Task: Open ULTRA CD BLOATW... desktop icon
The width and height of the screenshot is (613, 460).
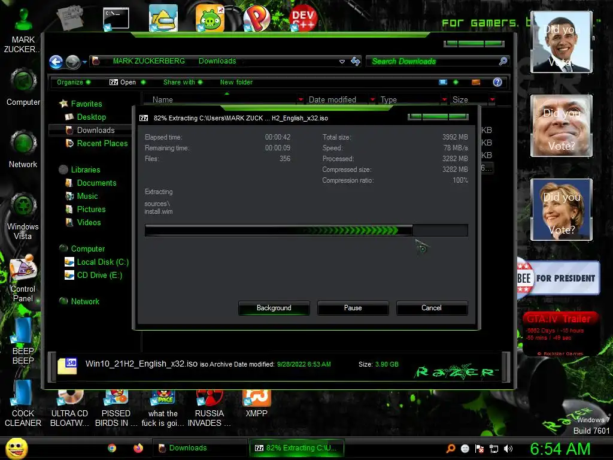Action: pos(69,408)
